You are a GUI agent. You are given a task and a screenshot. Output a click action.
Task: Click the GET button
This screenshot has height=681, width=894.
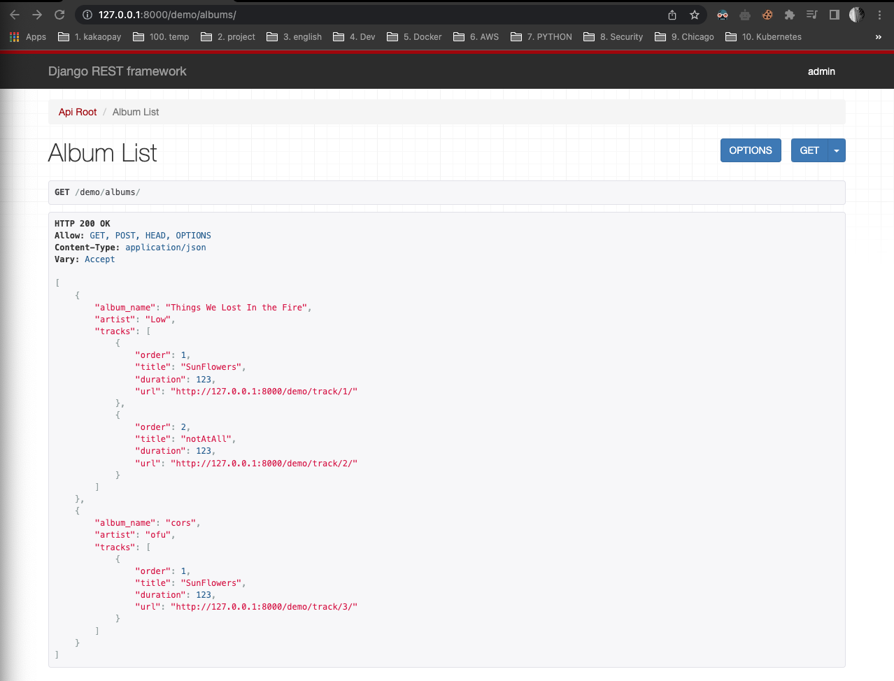click(x=809, y=150)
